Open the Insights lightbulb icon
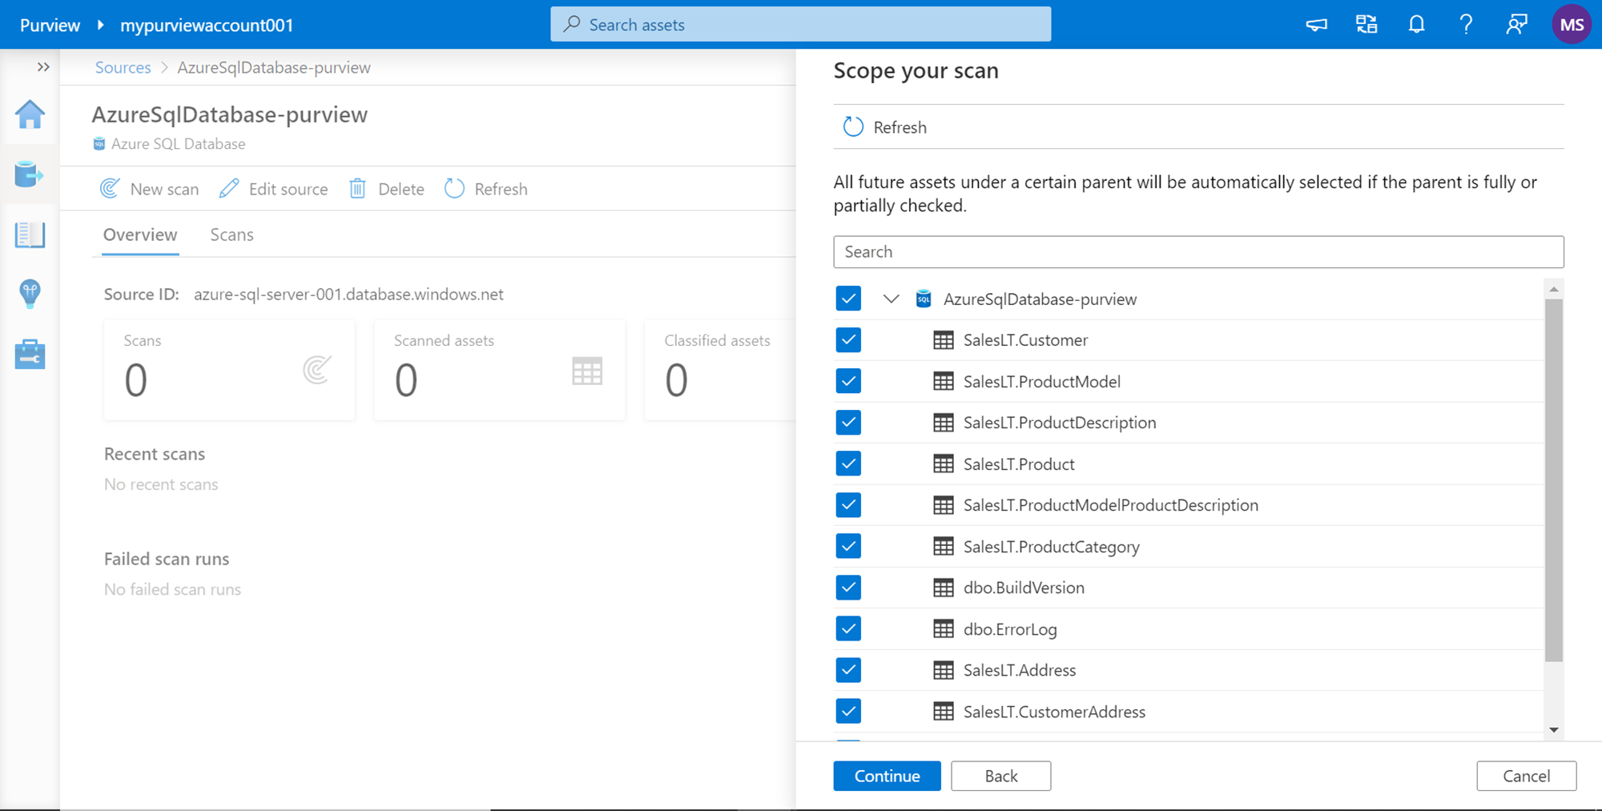This screenshot has height=811, width=1602. 30,294
